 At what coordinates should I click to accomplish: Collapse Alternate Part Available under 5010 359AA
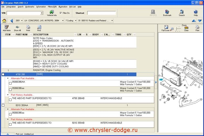(x=8, y=109)
